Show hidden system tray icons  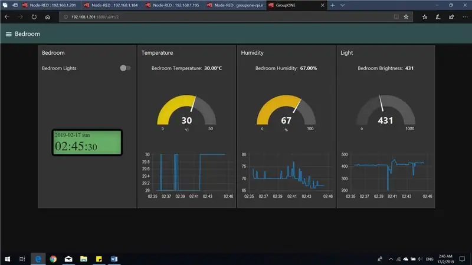[x=391, y=259]
